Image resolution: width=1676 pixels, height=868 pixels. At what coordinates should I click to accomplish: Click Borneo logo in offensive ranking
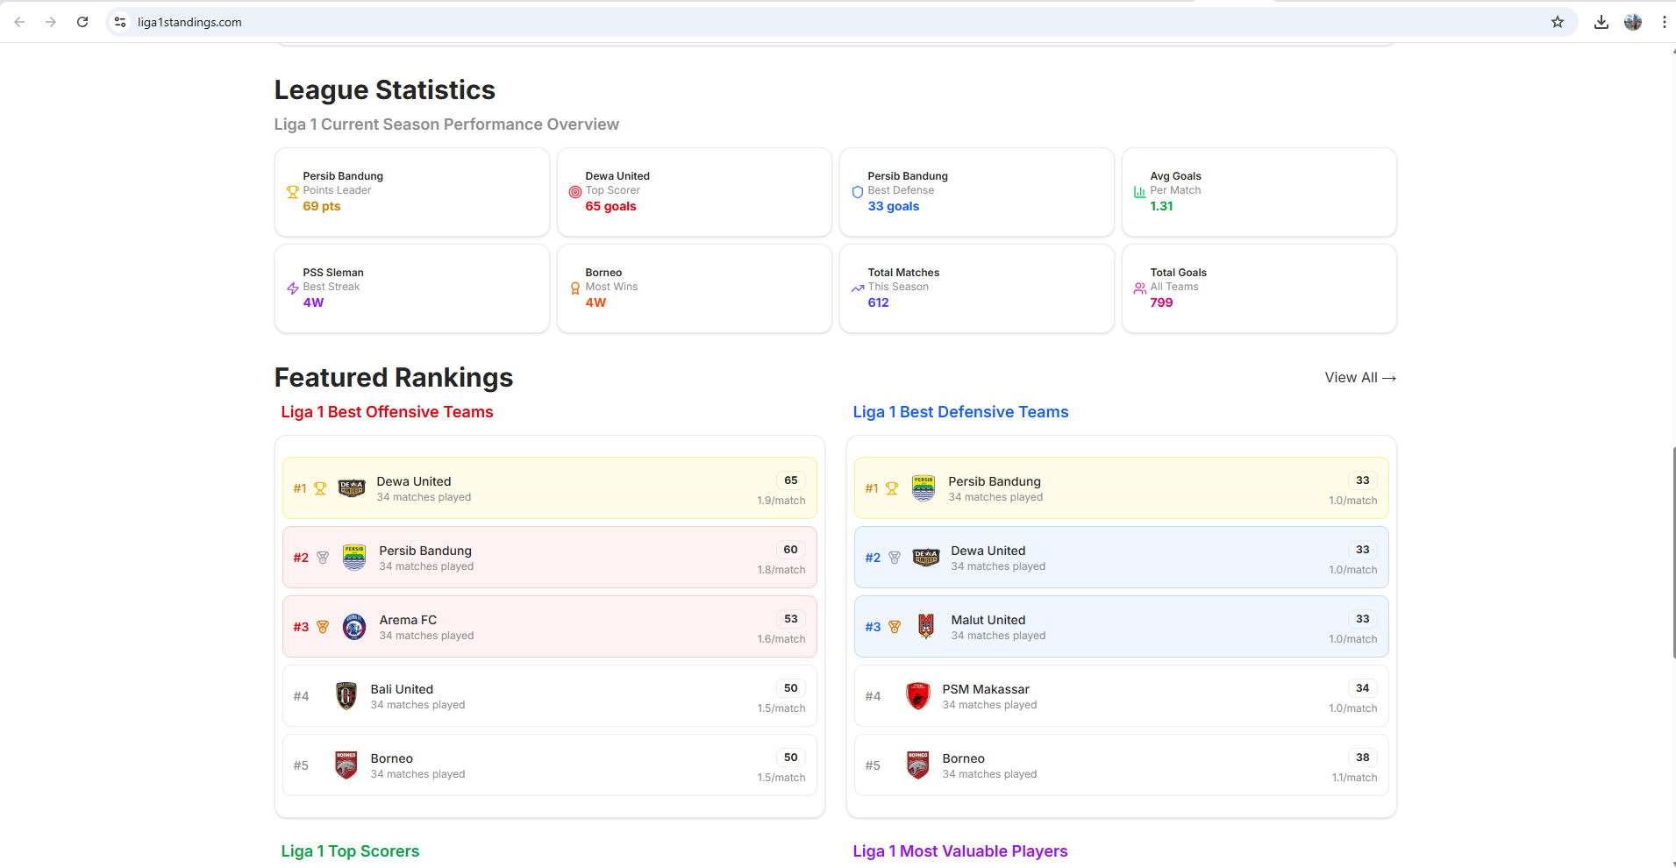pyautogui.click(x=346, y=765)
